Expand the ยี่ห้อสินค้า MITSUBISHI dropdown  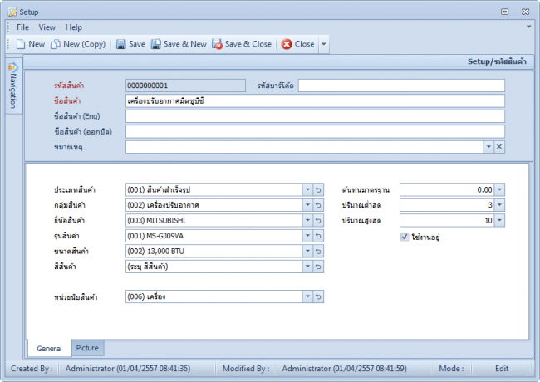[x=307, y=220]
